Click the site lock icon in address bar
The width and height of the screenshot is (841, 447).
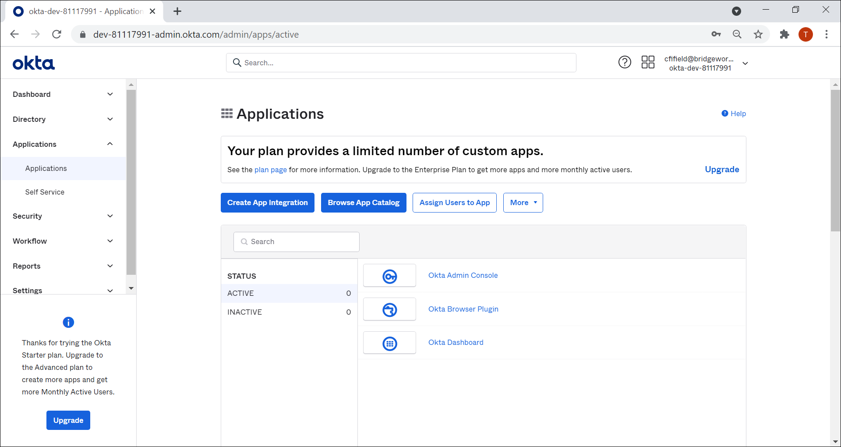[82, 35]
